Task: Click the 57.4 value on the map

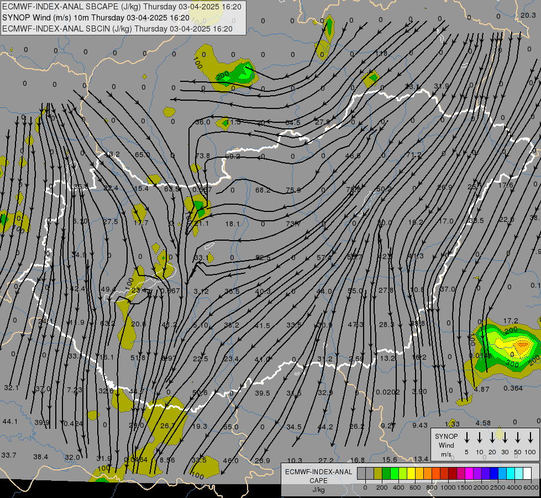Action: tap(324, 257)
